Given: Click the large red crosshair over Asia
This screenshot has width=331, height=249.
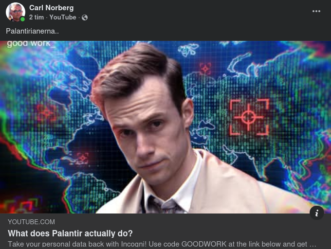Looking at the screenshot, I should [249, 117].
